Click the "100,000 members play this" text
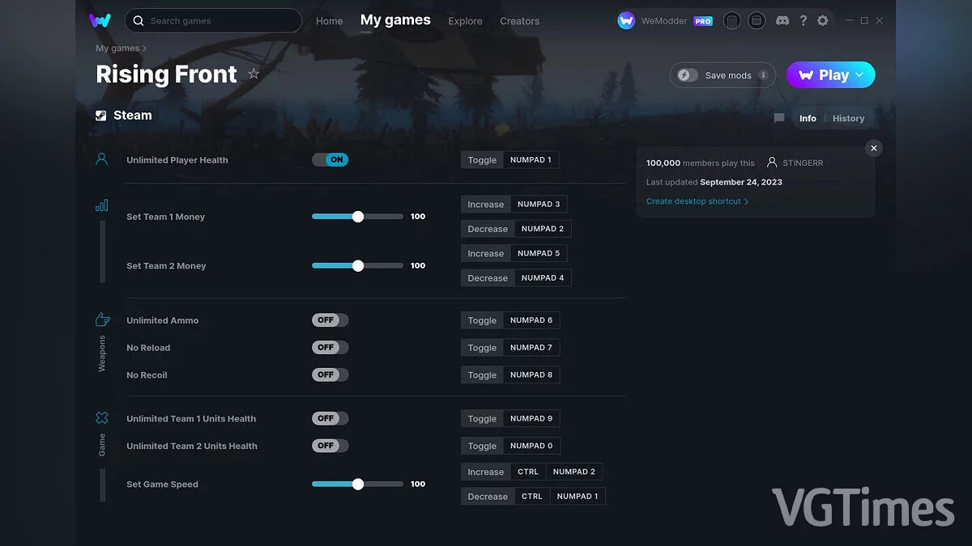The image size is (972, 546). pos(701,163)
